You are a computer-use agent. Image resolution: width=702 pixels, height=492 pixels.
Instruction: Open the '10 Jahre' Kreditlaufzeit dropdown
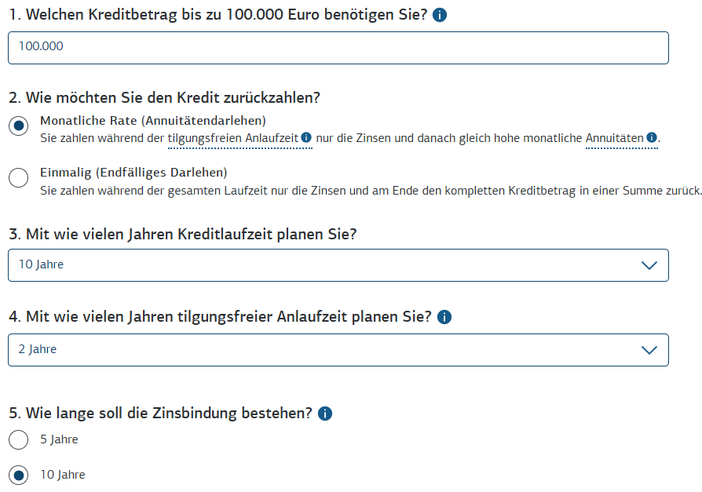tap(338, 265)
